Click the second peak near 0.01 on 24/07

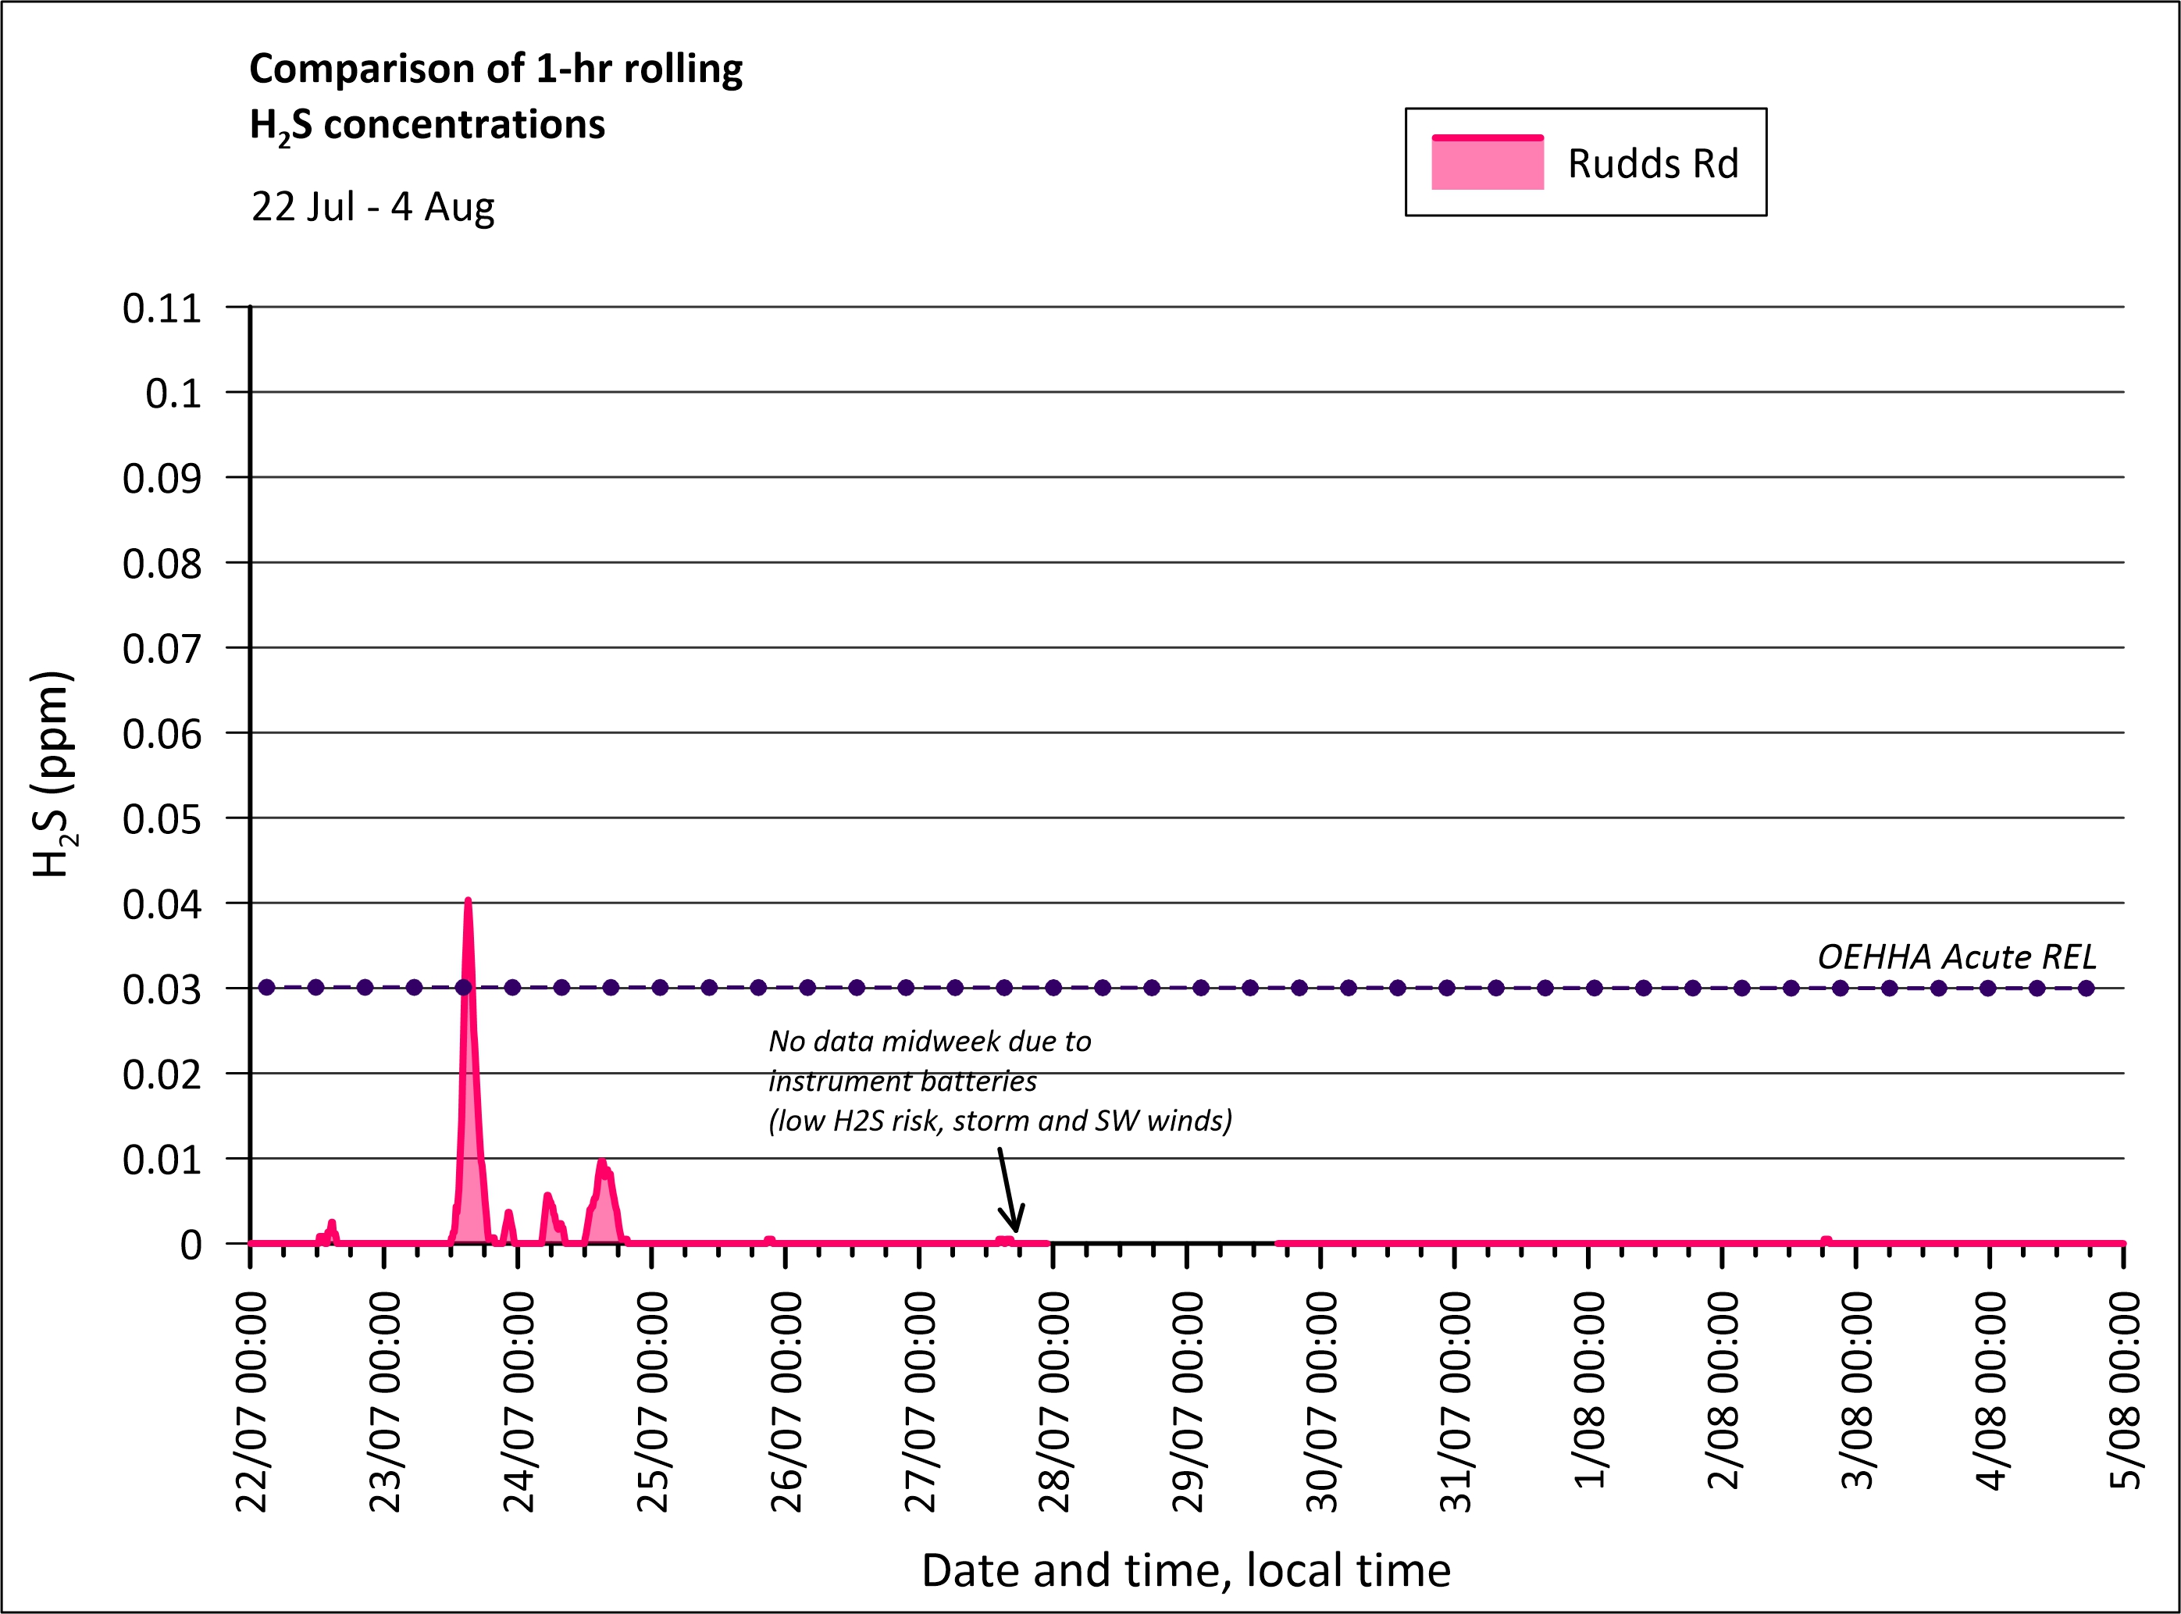pos(602,1164)
